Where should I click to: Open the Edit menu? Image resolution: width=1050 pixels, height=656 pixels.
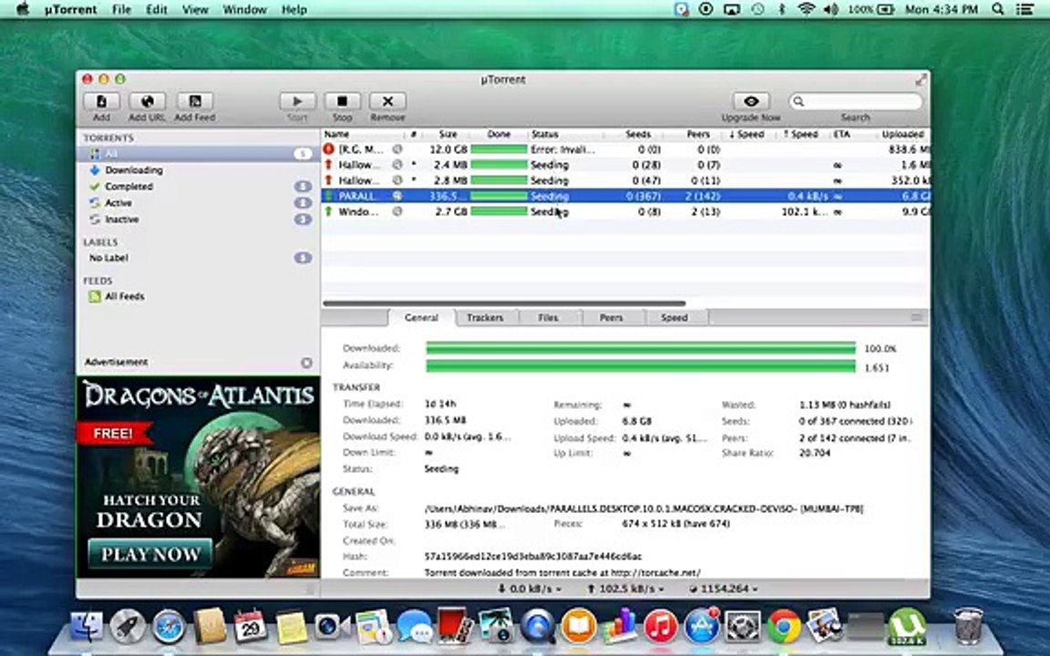coord(157,9)
